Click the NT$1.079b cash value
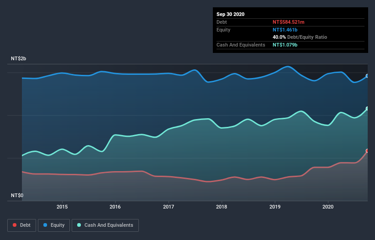 [x=285, y=45]
